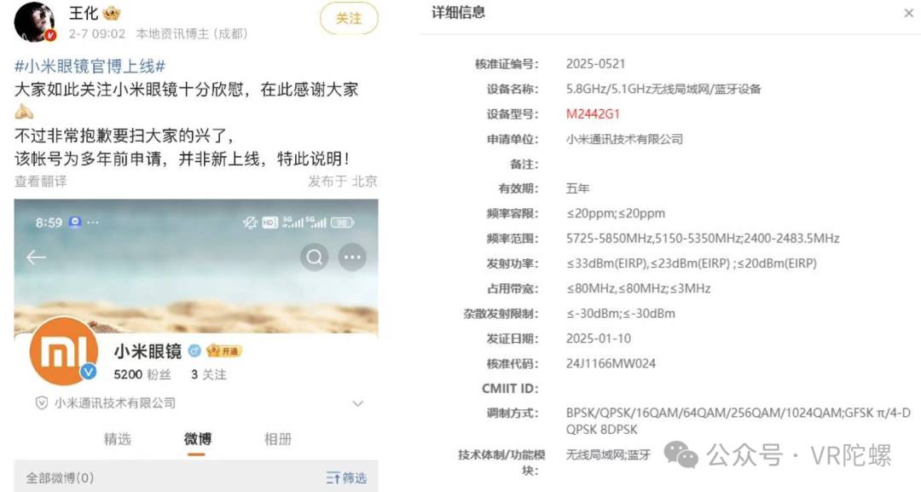Close the 详细信息 dialog
The width and height of the screenshot is (921, 492).
[x=909, y=13]
